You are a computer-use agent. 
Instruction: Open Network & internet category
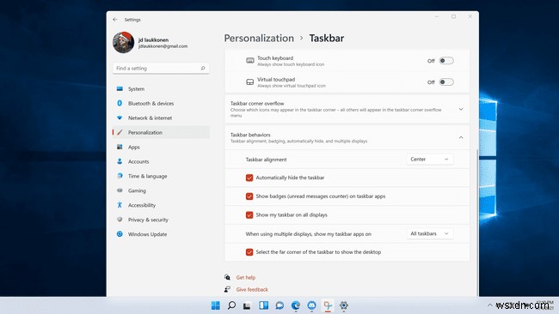point(161,118)
